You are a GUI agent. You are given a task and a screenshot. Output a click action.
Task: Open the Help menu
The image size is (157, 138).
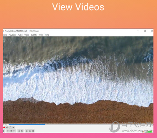(x=47, y=35)
